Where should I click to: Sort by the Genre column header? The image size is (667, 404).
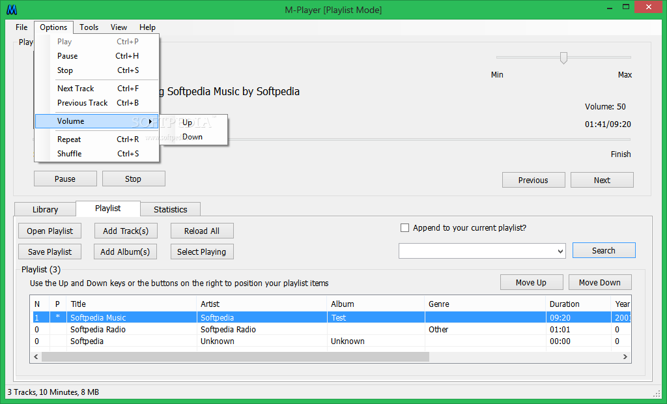pos(485,304)
